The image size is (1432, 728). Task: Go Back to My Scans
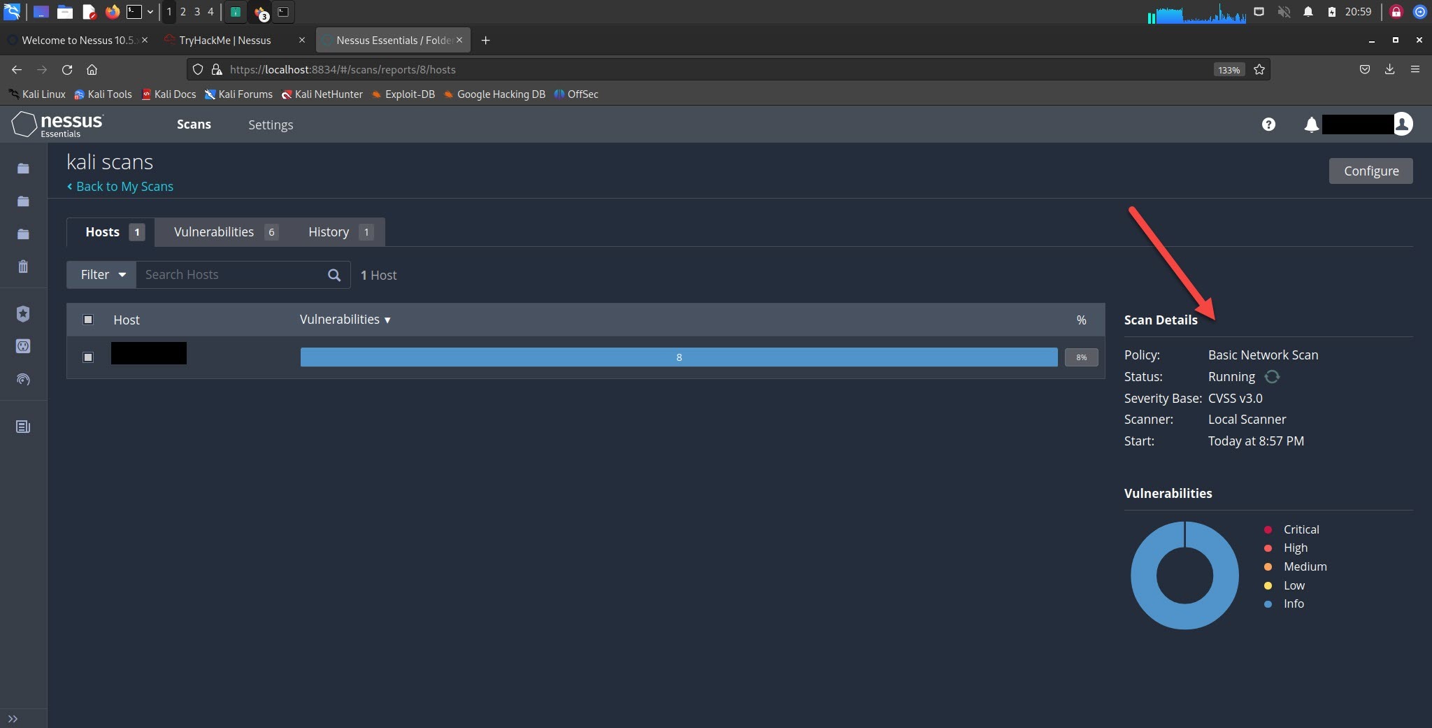[120, 187]
